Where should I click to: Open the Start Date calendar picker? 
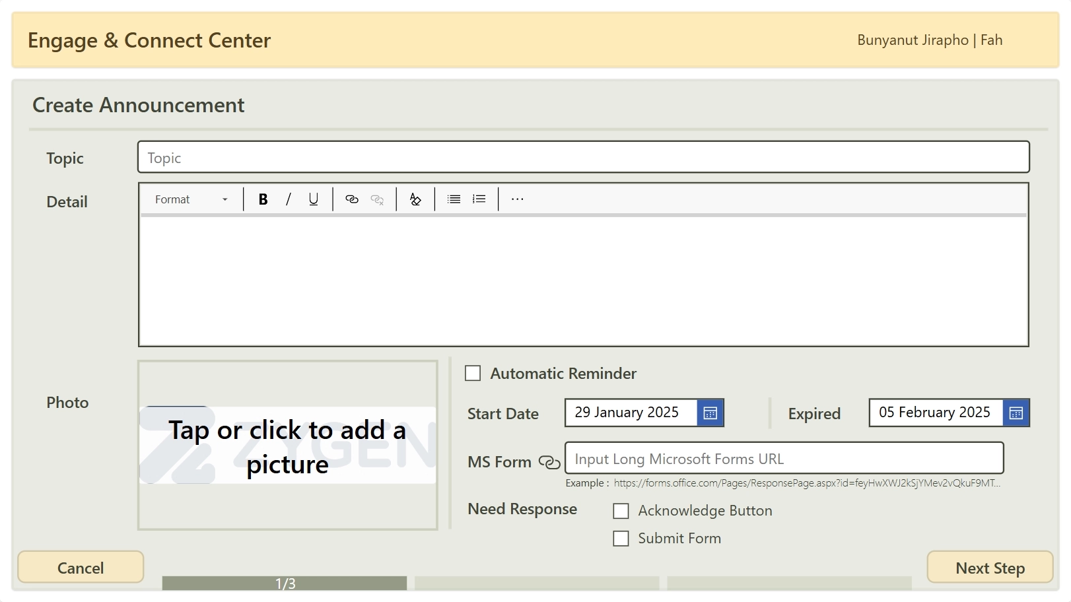(x=710, y=413)
